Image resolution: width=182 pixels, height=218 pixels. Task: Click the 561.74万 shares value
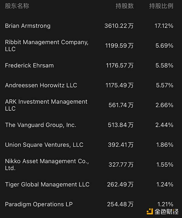(x=121, y=105)
